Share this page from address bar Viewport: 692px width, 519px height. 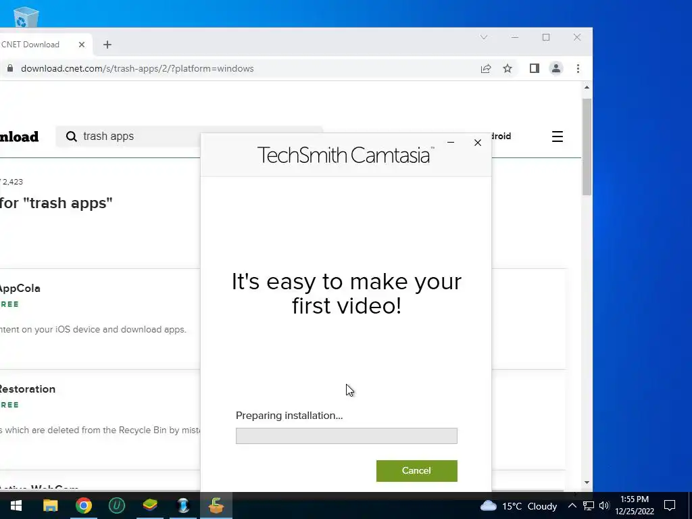coord(485,68)
